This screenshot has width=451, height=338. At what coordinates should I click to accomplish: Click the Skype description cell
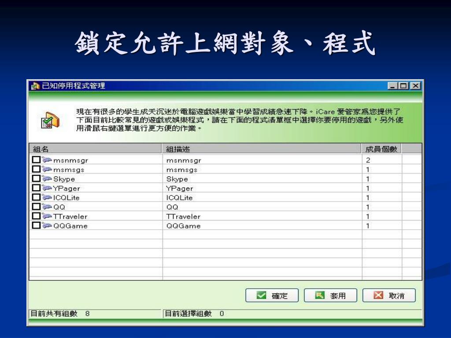tap(262, 179)
